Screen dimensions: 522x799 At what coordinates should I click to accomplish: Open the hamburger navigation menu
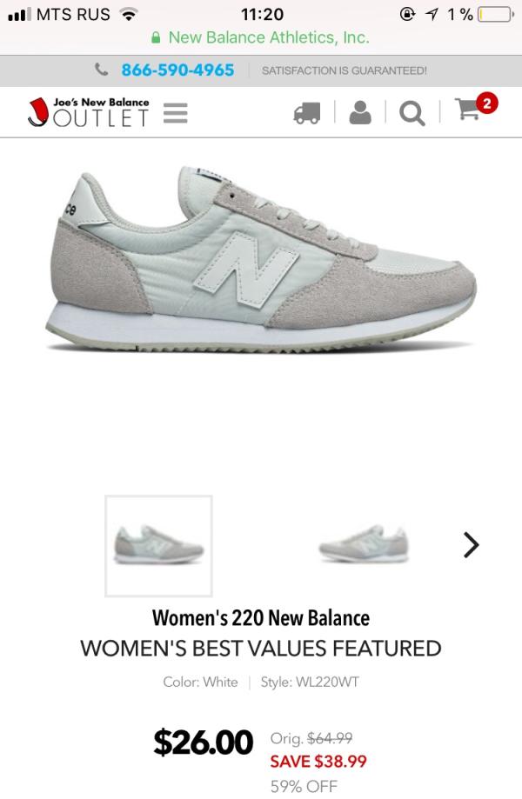tap(176, 113)
